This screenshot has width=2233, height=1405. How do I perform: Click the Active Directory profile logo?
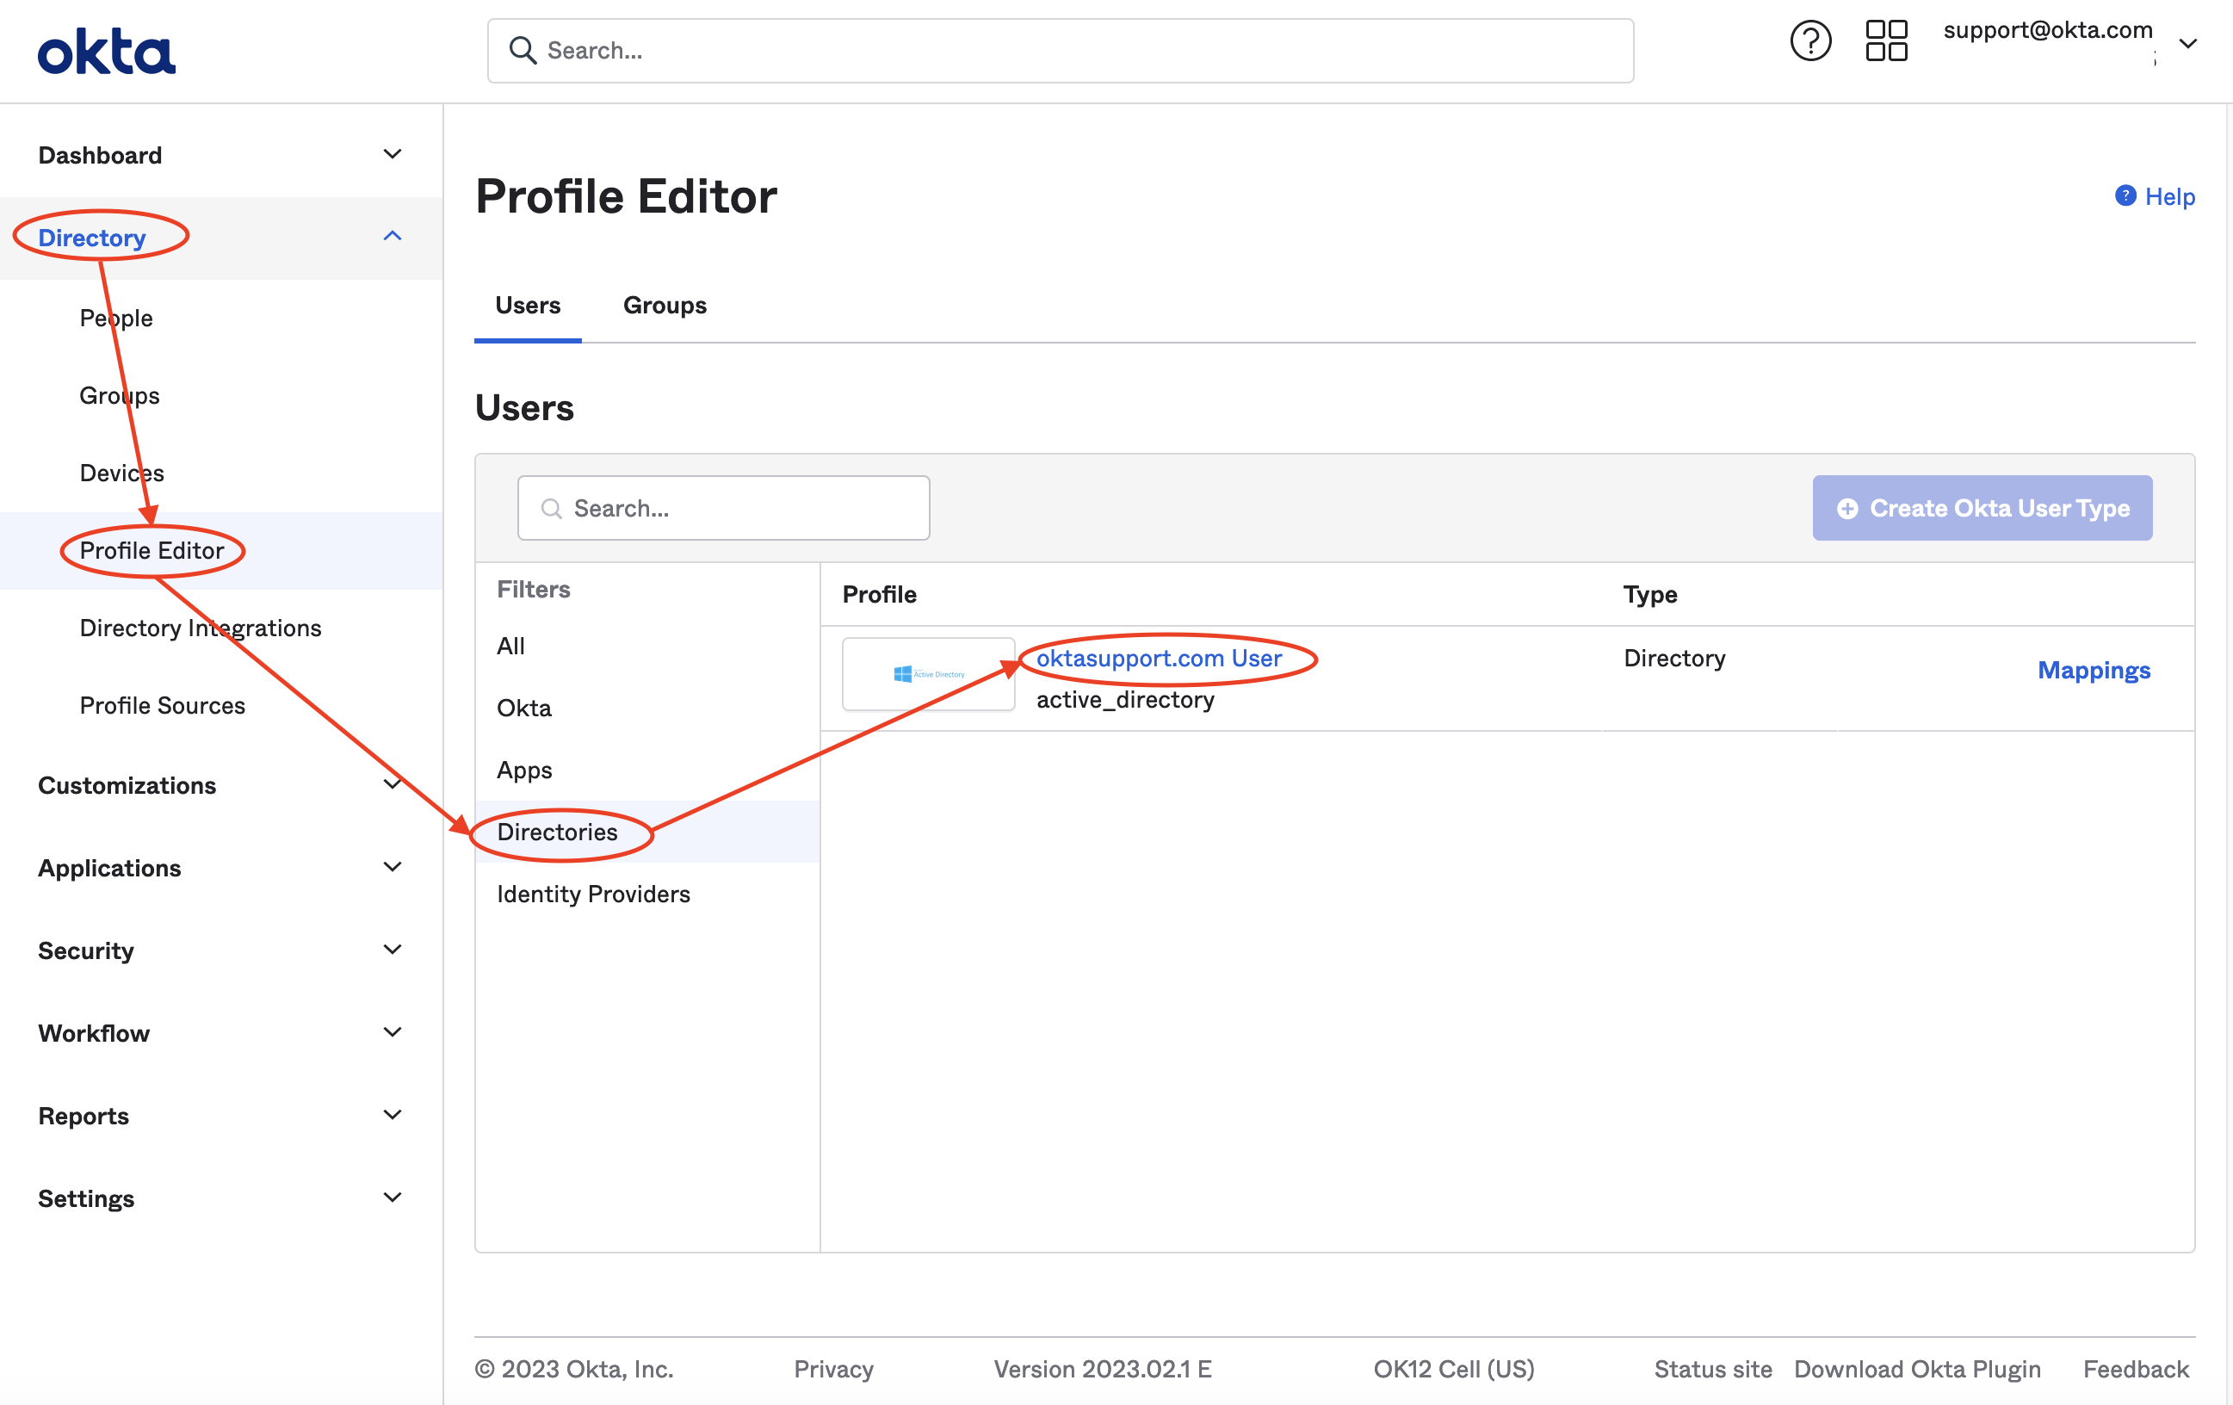point(928,673)
